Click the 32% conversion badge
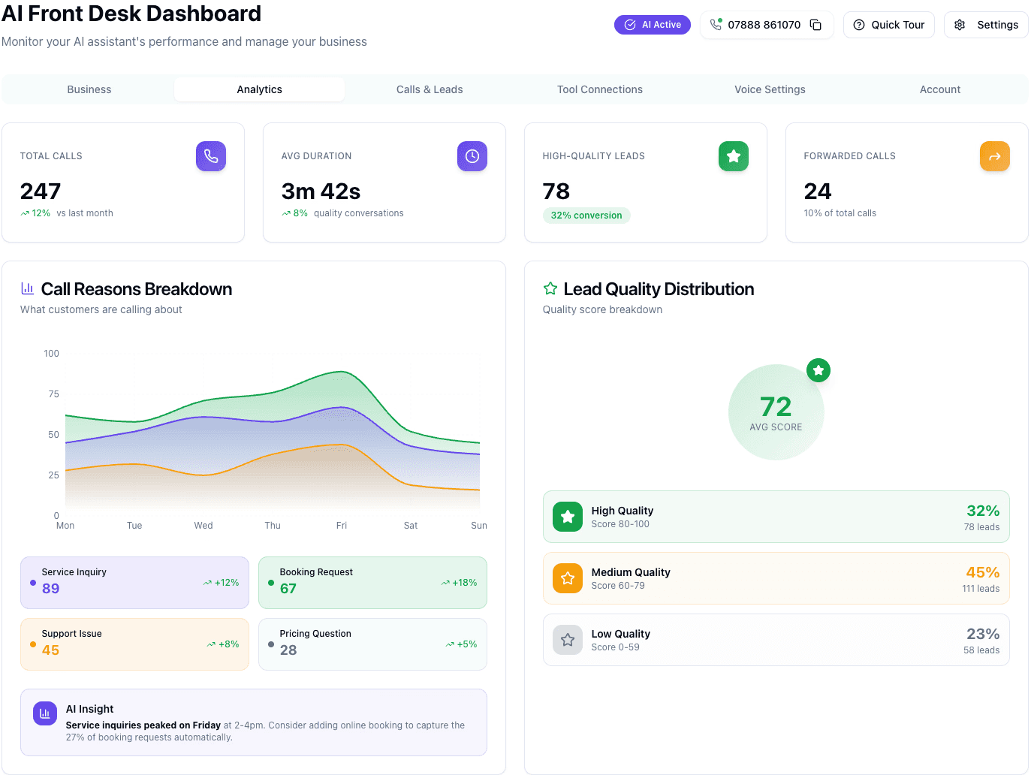The height and width of the screenshot is (775, 1031). (x=586, y=216)
